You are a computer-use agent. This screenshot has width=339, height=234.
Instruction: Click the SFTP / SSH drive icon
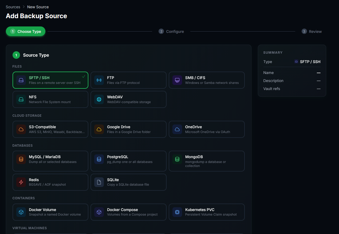tap(21, 80)
